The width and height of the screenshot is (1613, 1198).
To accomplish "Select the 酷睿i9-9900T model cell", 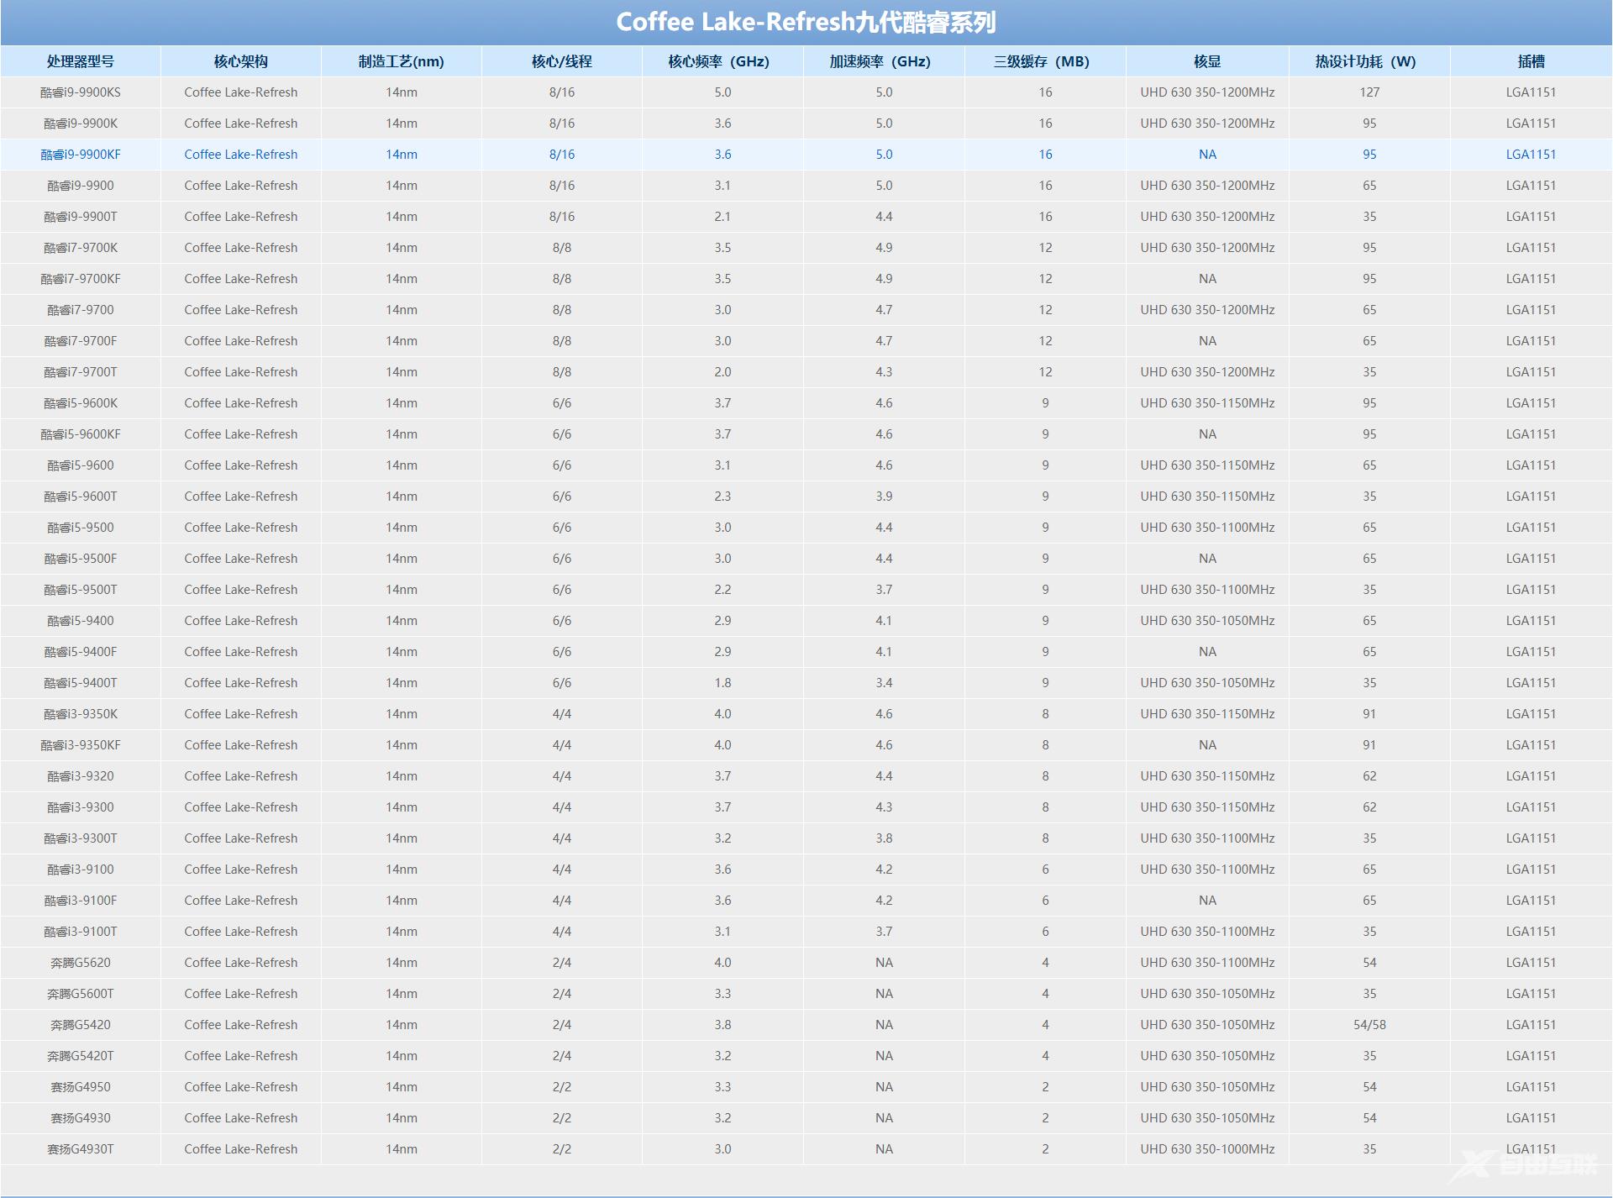I will [x=81, y=217].
